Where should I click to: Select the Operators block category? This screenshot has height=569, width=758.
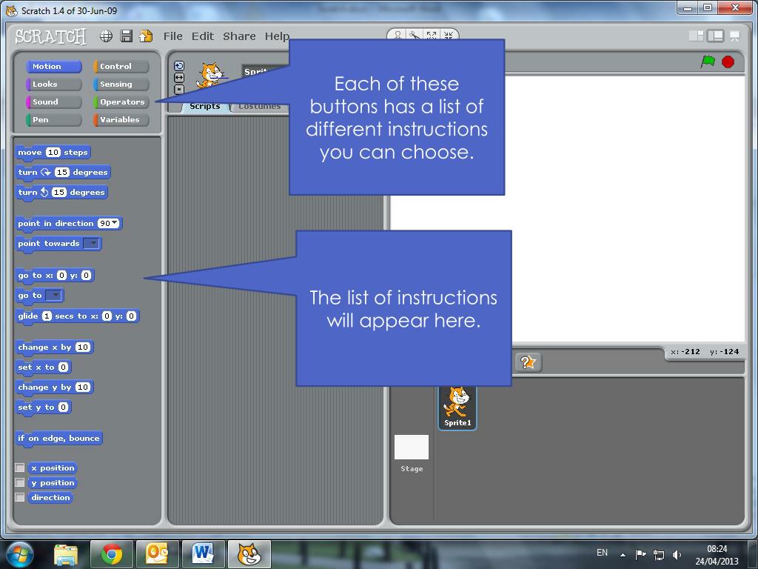point(121,102)
